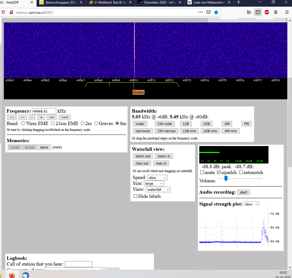
Task: Click the ++ frequency step button
Action: click(x=52, y=117)
